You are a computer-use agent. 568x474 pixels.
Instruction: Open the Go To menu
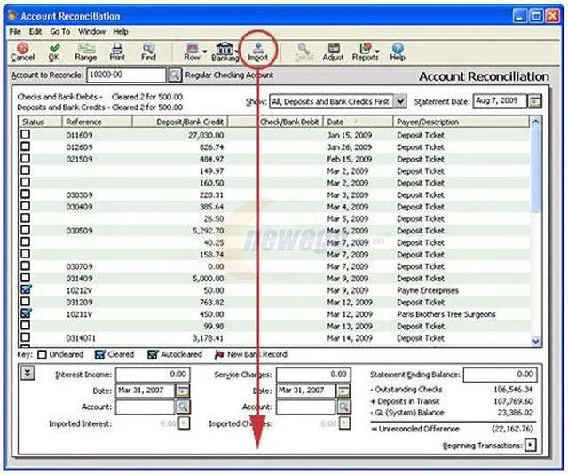60,32
